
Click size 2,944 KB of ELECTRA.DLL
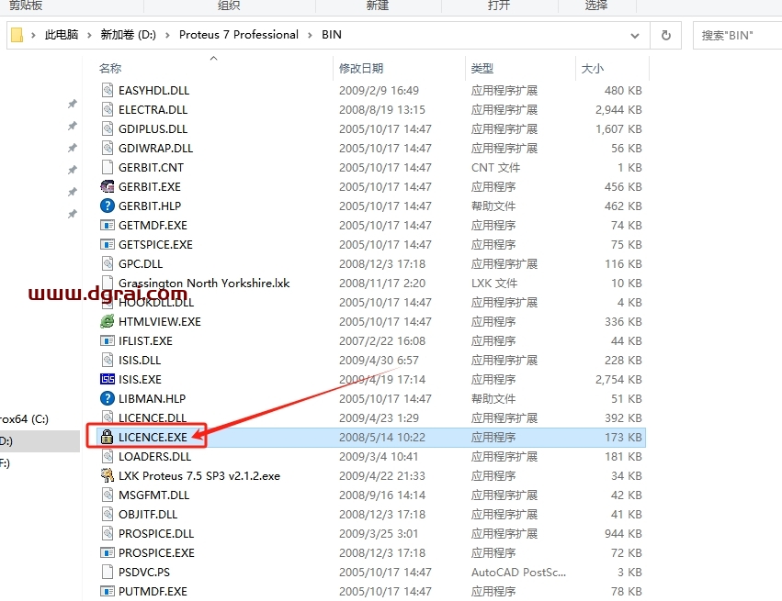tap(618, 109)
